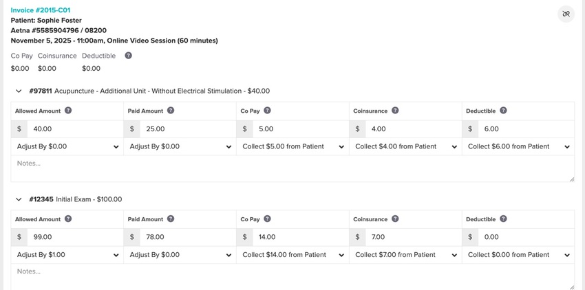Open Paid Amount help icon for #97811
Viewport: 585px width, 290px height.
(171, 111)
